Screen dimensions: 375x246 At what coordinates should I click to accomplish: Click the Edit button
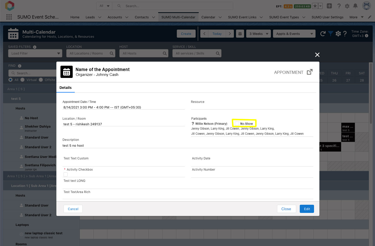[x=307, y=209]
